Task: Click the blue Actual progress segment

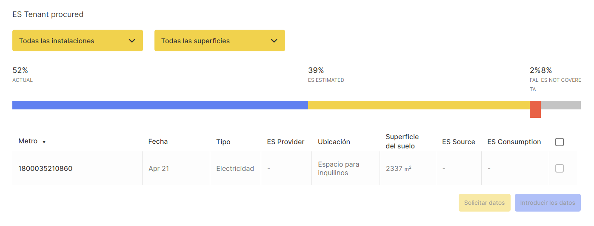Action: click(x=160, y=105)
